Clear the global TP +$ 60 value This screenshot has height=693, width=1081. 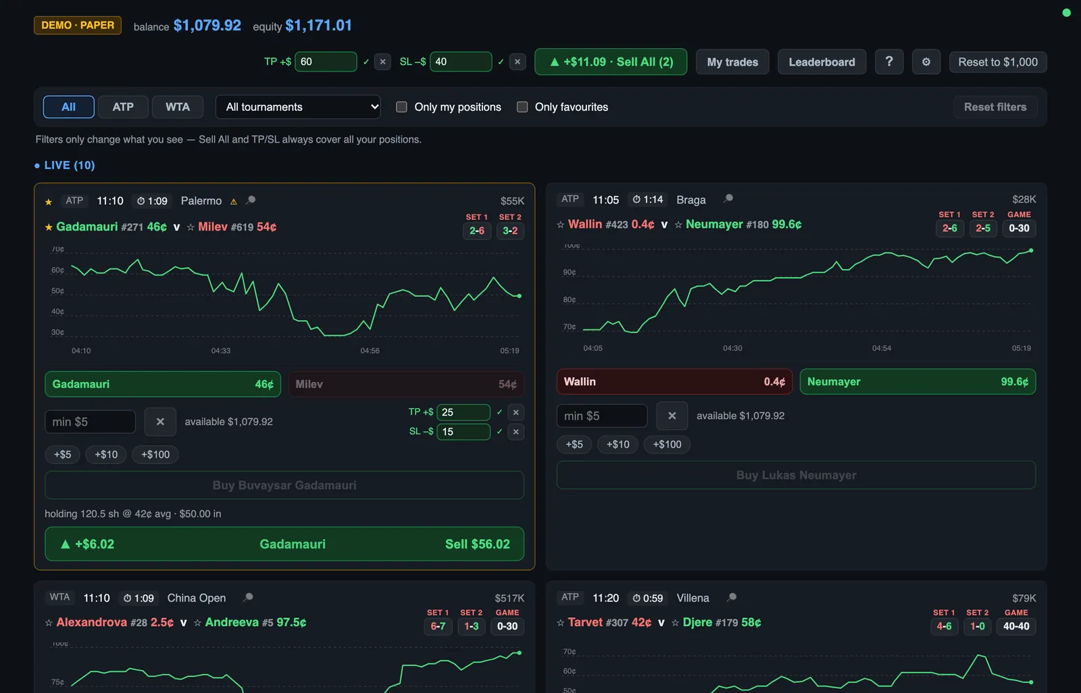[x=382, y=62]
